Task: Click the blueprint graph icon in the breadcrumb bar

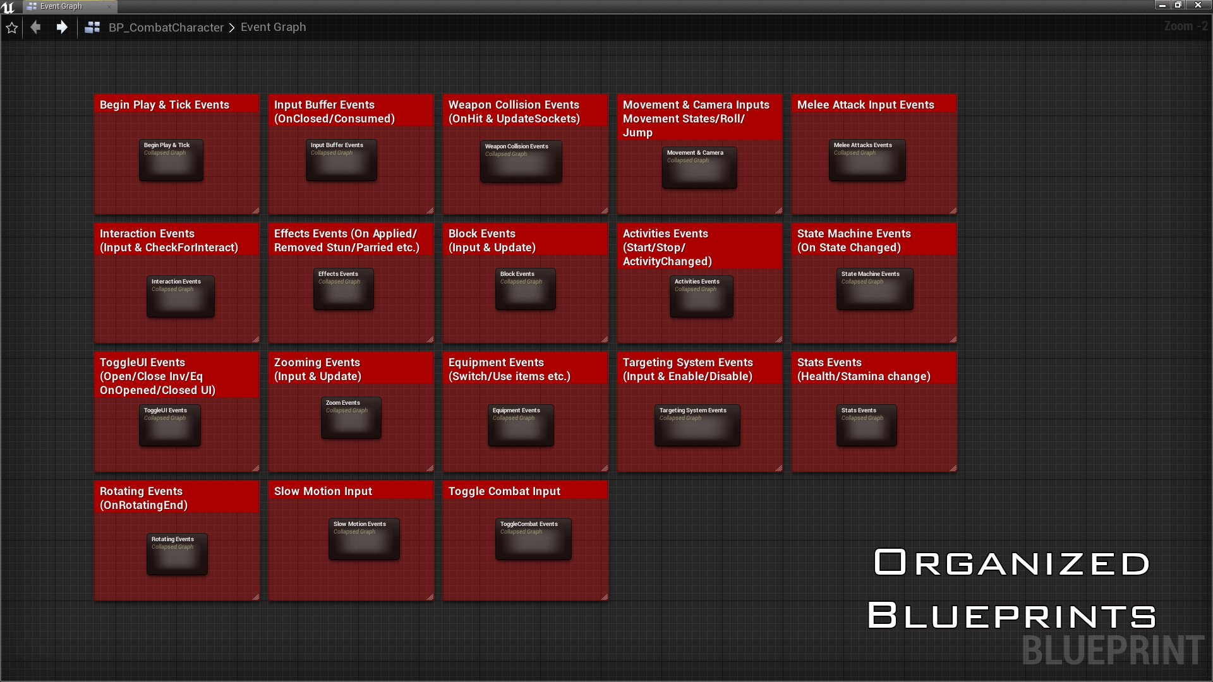Action: pyautogui.click(x=92, y=27)
